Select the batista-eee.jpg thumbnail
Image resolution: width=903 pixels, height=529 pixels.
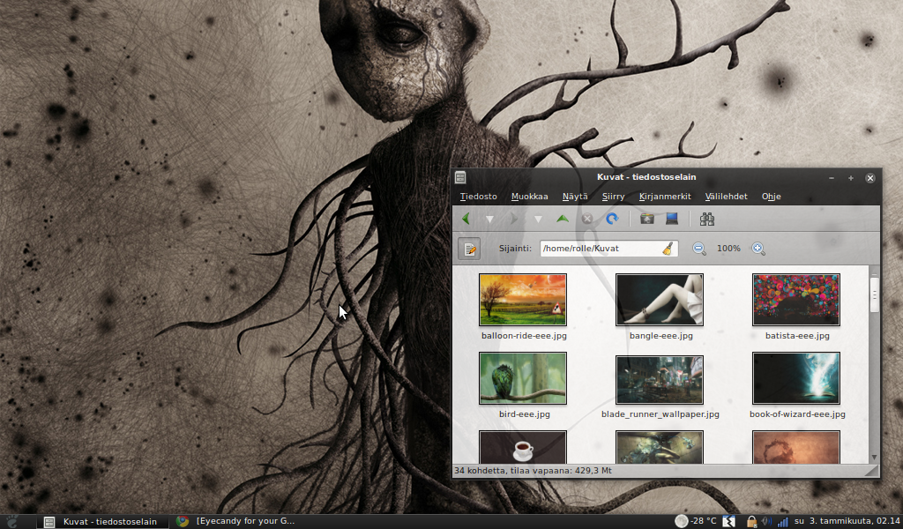pyautogui.click(x=796, y=299)
